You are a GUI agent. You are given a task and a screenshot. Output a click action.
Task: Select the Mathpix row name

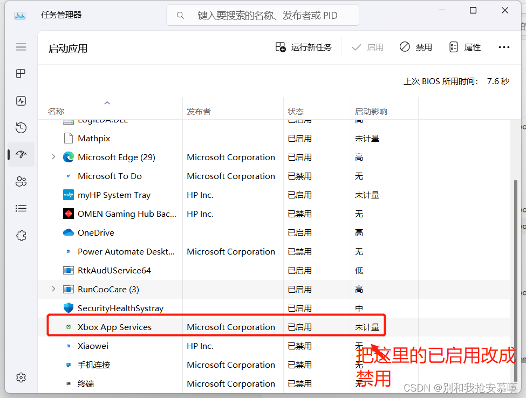click(x=94, y=139)
